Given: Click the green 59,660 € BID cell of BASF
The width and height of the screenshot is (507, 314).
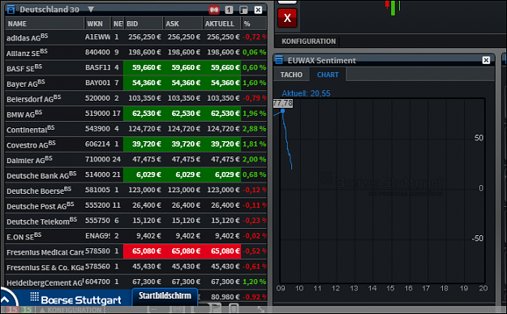Looking at the screenshot, I should coord(144,67).
